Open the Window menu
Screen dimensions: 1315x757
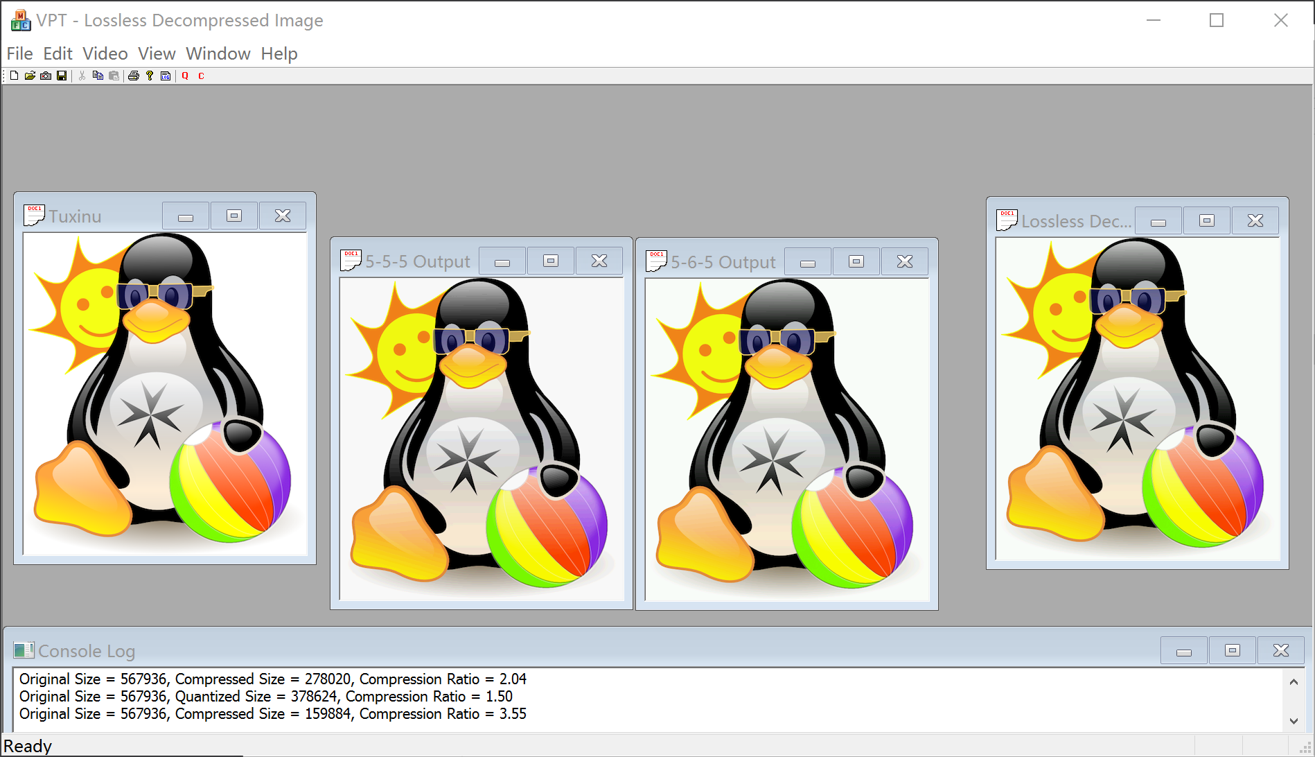coord(218,53)
